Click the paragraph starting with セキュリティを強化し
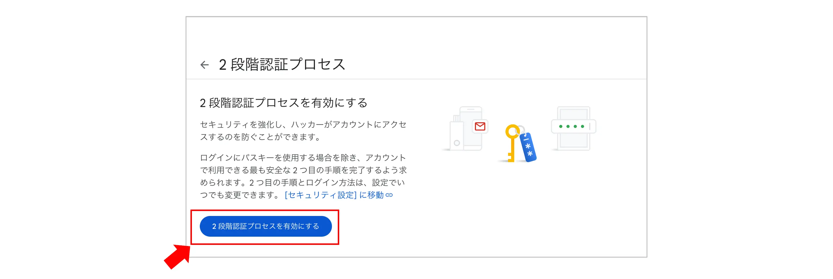The height and width of the screenshot is (279, 833). coord(303,131)
